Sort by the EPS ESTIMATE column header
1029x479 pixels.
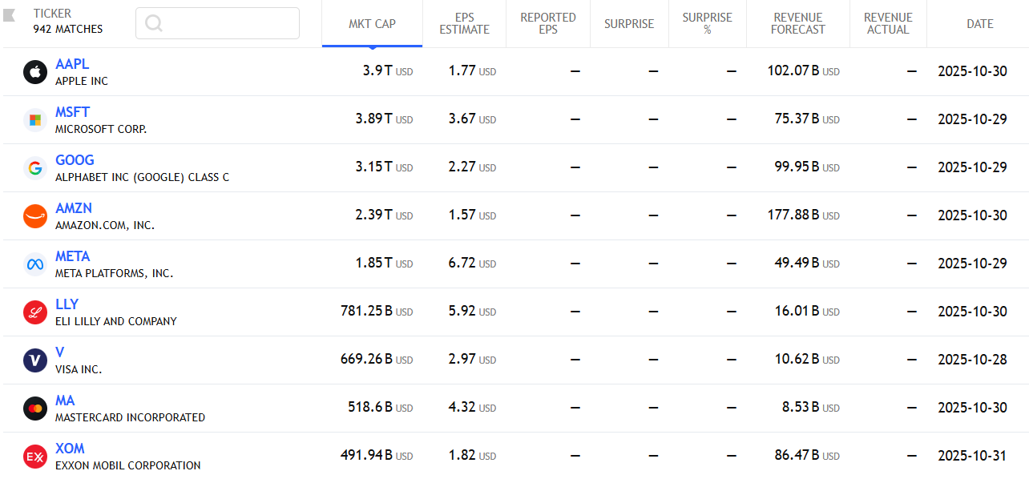coord(464,24)
